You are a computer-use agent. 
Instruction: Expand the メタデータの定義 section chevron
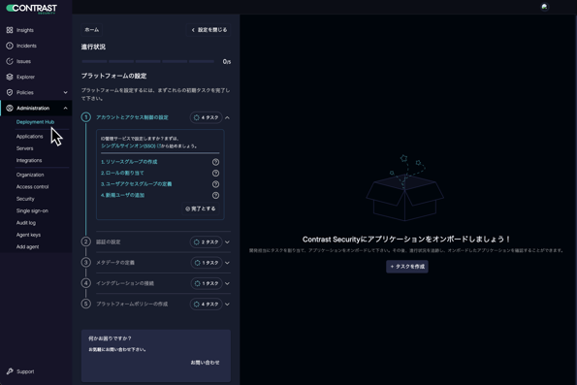(228, 263)
